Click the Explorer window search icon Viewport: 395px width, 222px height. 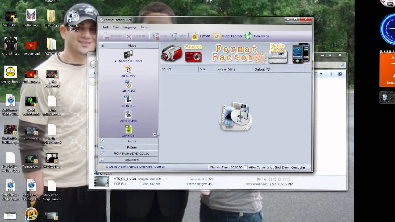pos(342,65)
